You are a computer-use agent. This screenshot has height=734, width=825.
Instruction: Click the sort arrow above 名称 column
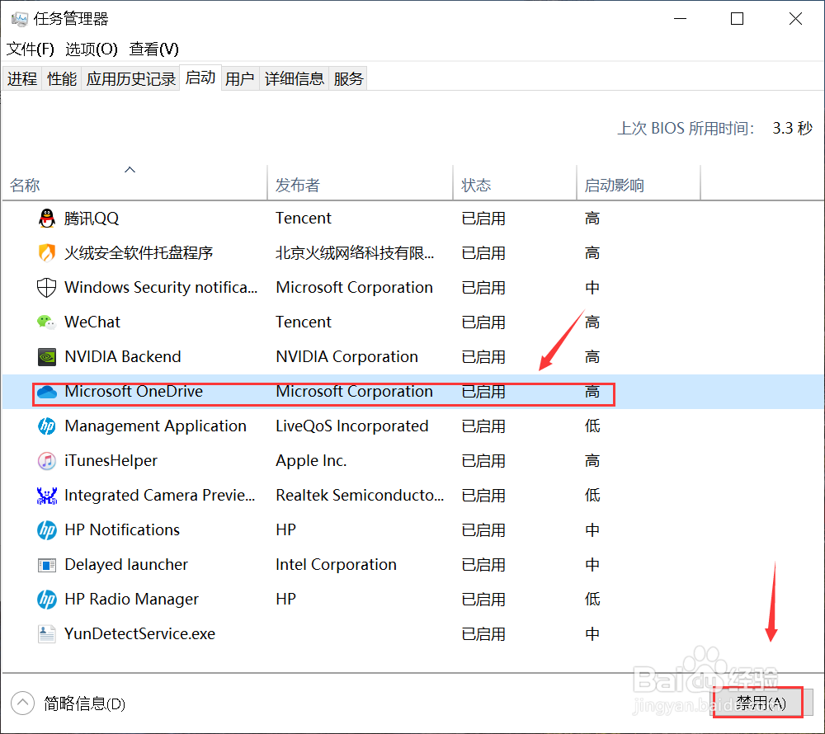[130, 169]
